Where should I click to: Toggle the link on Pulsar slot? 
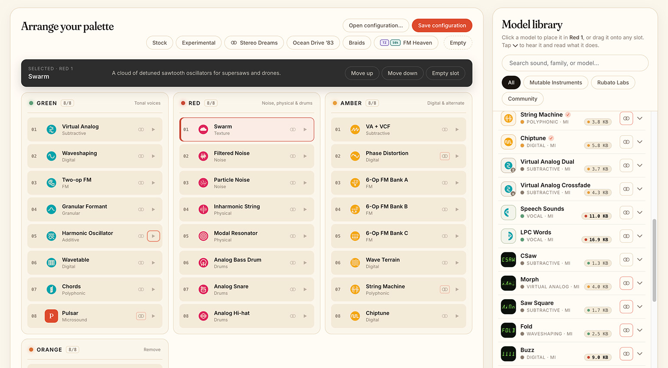pyautogui.click(x=141, y=316)
